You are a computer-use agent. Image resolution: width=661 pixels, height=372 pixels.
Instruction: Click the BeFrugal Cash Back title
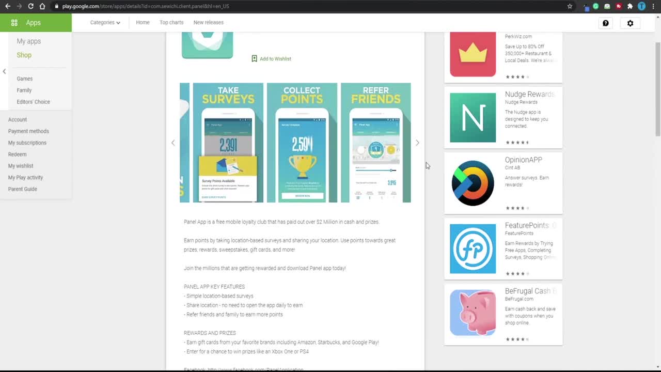(x=530, y=291)
